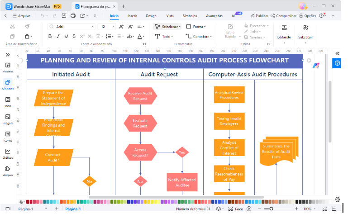Click the Publicar button
The width and height of the screenshot is (348, 218).
(259, 16)
